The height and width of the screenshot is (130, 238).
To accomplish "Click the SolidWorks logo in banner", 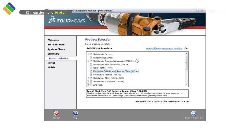I will [x=67, y=20].
